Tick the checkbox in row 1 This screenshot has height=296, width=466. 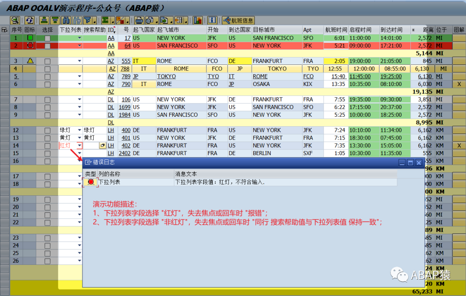point(47,38)
